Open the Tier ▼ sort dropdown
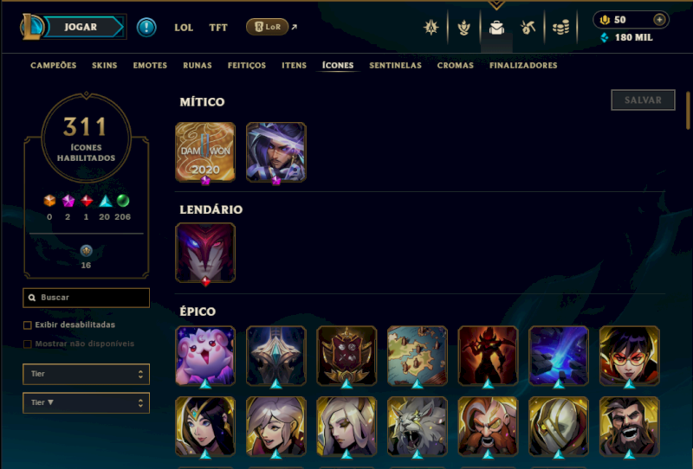693x469 pixels. tap(86, 402)
